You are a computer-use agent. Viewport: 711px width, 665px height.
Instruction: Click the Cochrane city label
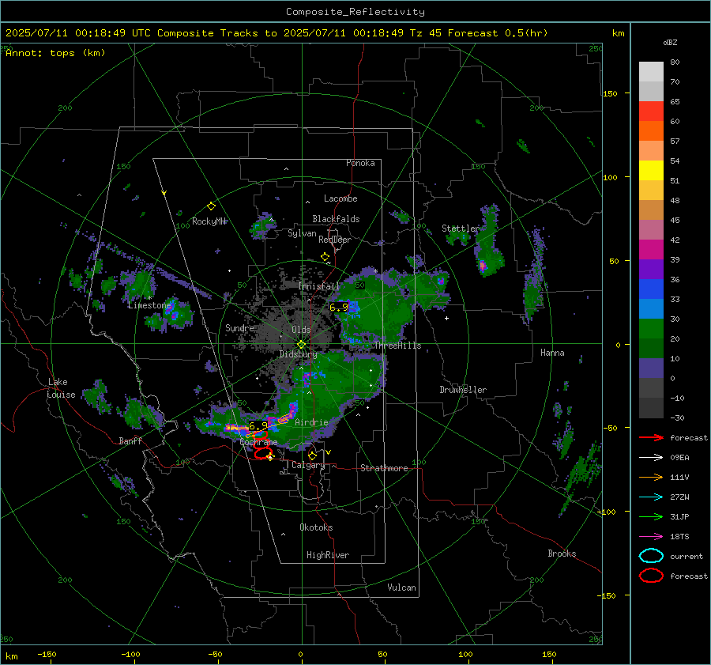258,442
